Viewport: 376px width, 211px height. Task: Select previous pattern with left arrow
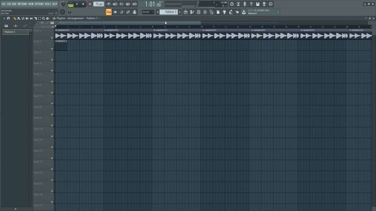158,12
